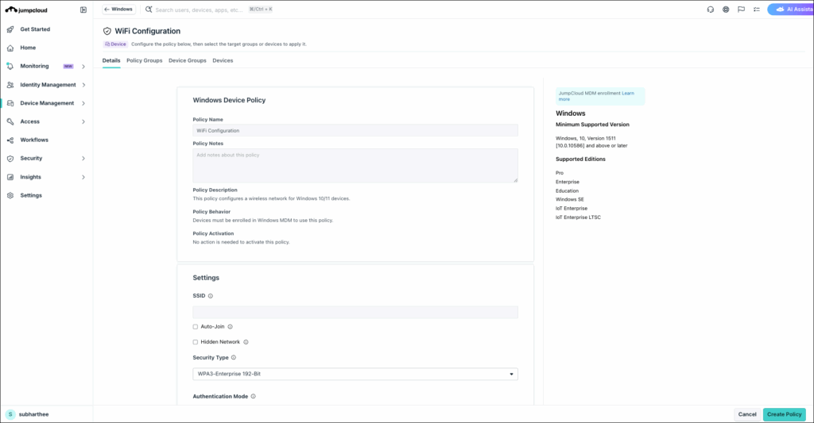
Task: Click the search magnifier icon
Action: (x=149, y=10)
